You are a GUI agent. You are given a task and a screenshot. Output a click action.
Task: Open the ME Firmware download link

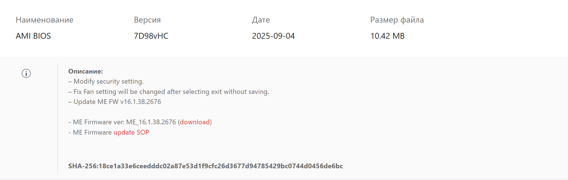(x=195, y=122)
